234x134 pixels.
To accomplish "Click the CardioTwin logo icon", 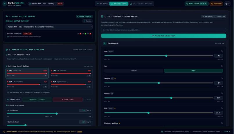I will pyautogui.click(x=5, y=4).
